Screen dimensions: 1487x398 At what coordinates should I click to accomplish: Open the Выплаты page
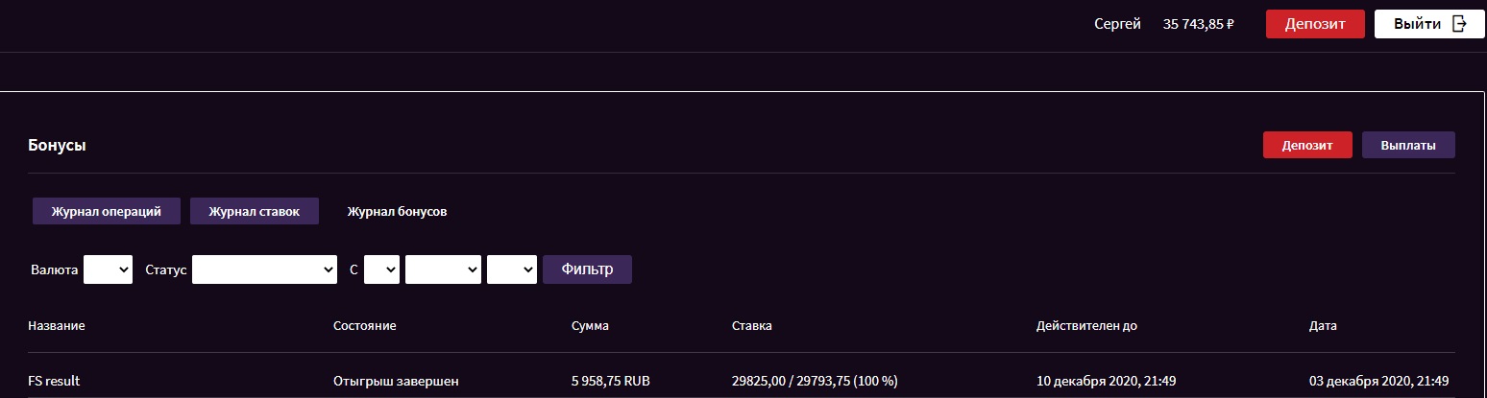(1407, 145)
